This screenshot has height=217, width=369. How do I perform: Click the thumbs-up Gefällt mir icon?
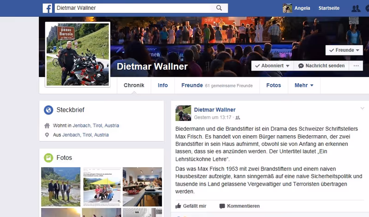178,206
